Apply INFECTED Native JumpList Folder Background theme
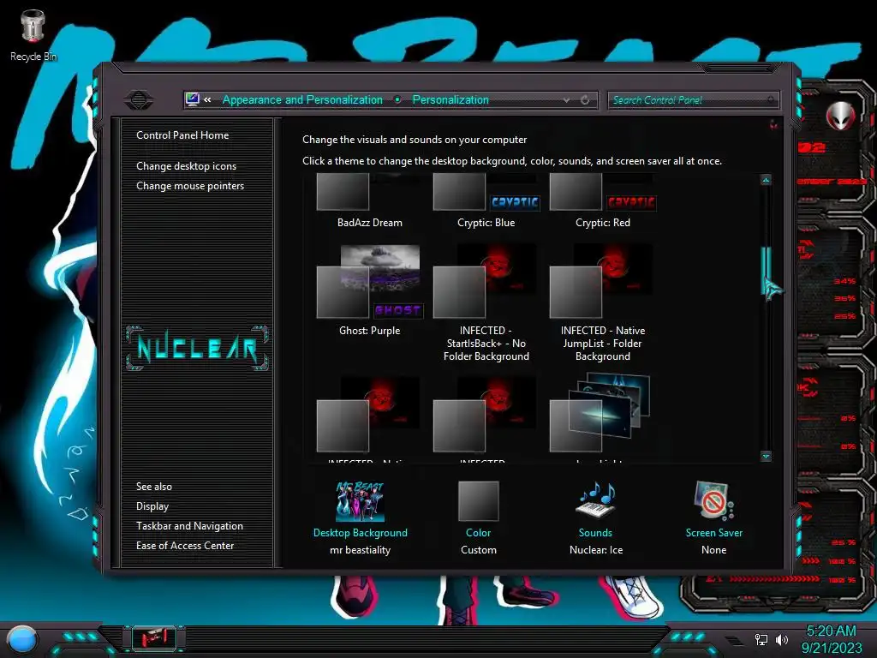 tap(602, 302)
